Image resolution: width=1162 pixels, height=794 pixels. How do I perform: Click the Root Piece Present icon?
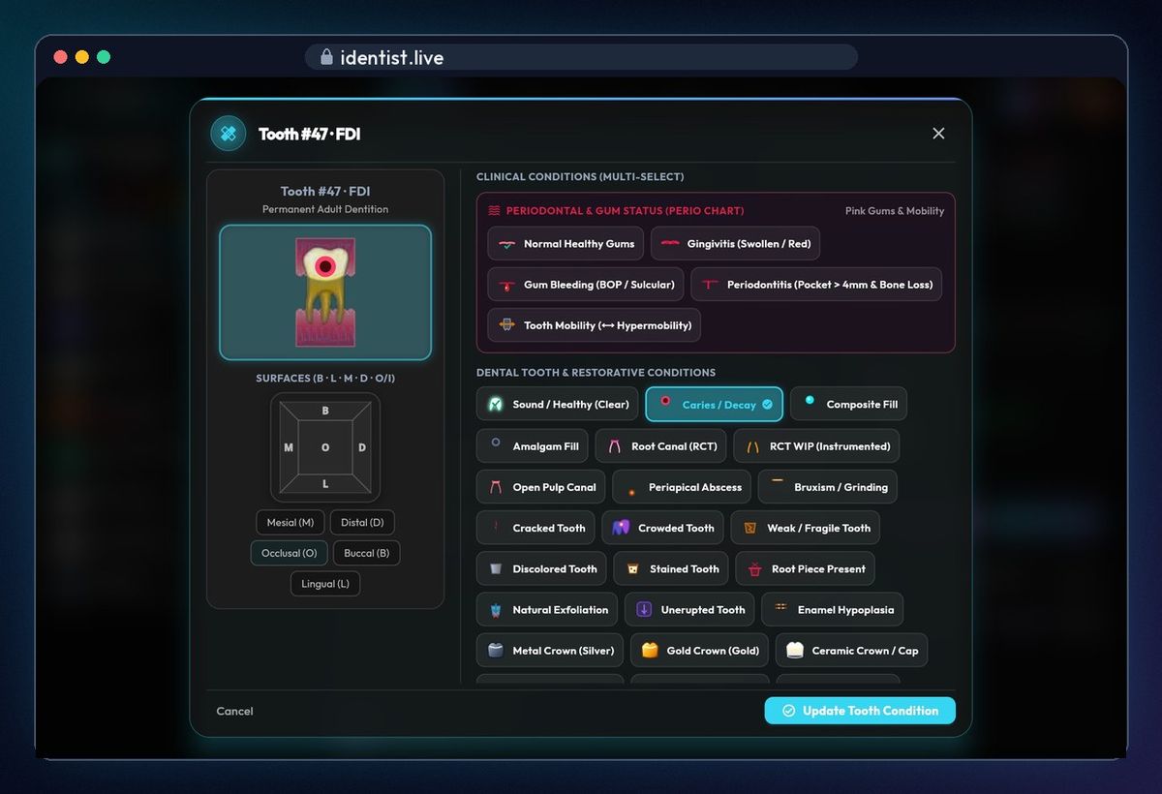[754, 568]
